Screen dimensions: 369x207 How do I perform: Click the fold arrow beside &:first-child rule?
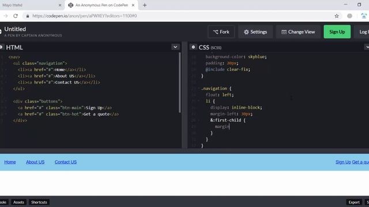198,120
